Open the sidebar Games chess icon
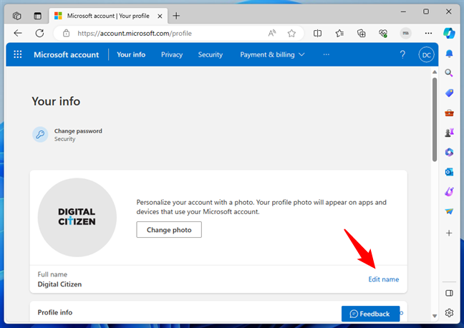464x328 pixels. click(449, 132)
